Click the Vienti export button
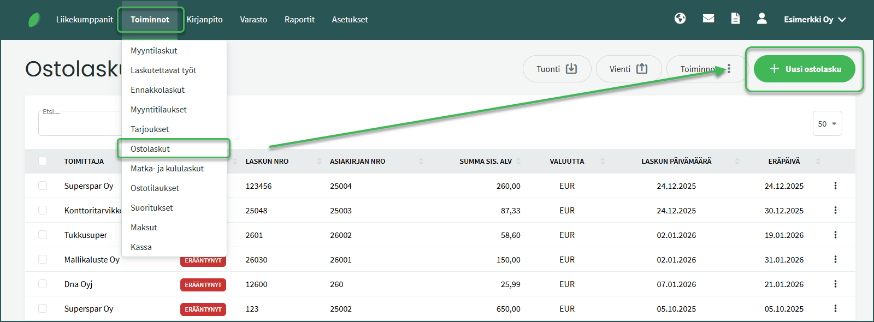Viewport: 874px width, 322px height. pyautogui.click(x=628, y=69)
